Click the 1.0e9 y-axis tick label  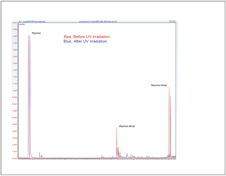click(15, 90)
